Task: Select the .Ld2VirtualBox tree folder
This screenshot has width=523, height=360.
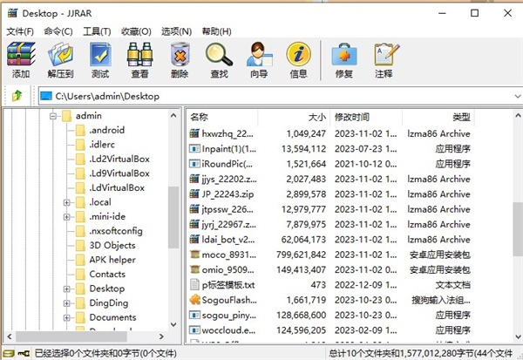Action: tap(119, 159)
